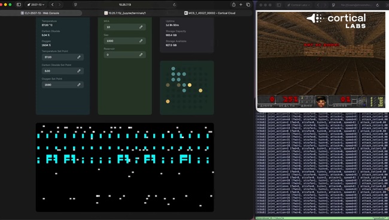Open the toolbar overflow chevrons in the Cortical Labs window
The image size is (389, 220).
pyautogui.click(x=387, y=5)
